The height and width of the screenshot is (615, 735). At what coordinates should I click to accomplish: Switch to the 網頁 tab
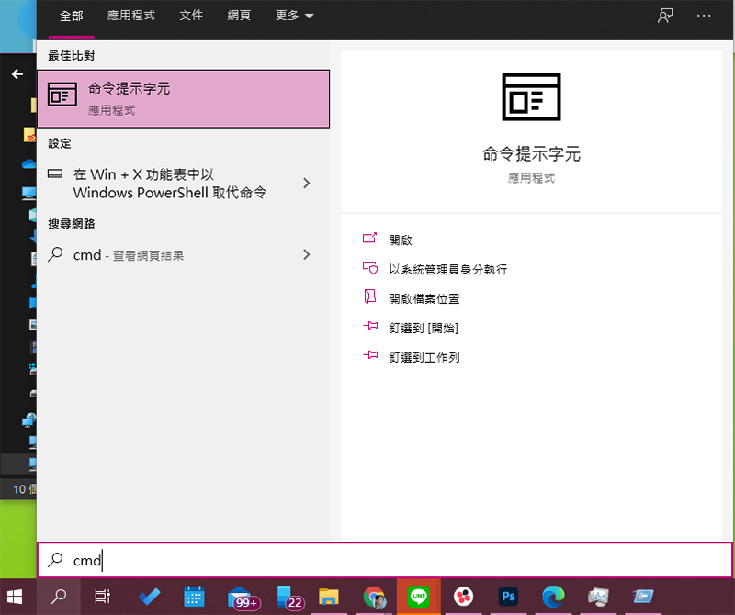(x=239, y=17)
